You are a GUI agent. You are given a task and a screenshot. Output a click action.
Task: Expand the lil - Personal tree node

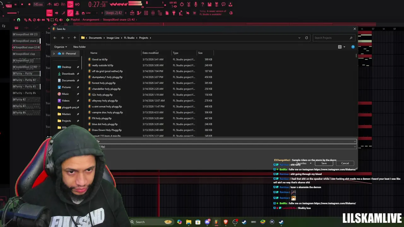coord(54,54)
